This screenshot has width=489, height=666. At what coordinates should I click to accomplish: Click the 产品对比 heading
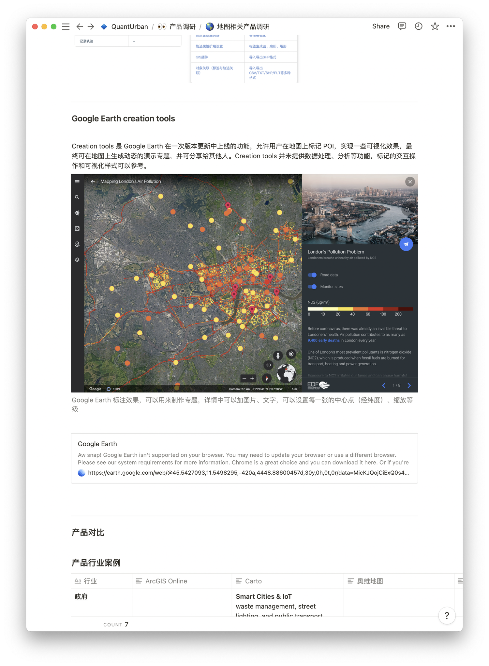pyautogui.click(x=88, y=532)
